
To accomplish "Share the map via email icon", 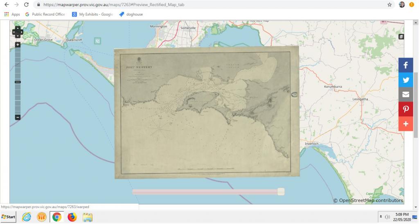I will tap(405, 95).
